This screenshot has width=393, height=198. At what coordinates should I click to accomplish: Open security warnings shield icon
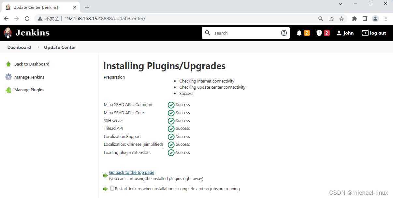(x=319, y=33)
